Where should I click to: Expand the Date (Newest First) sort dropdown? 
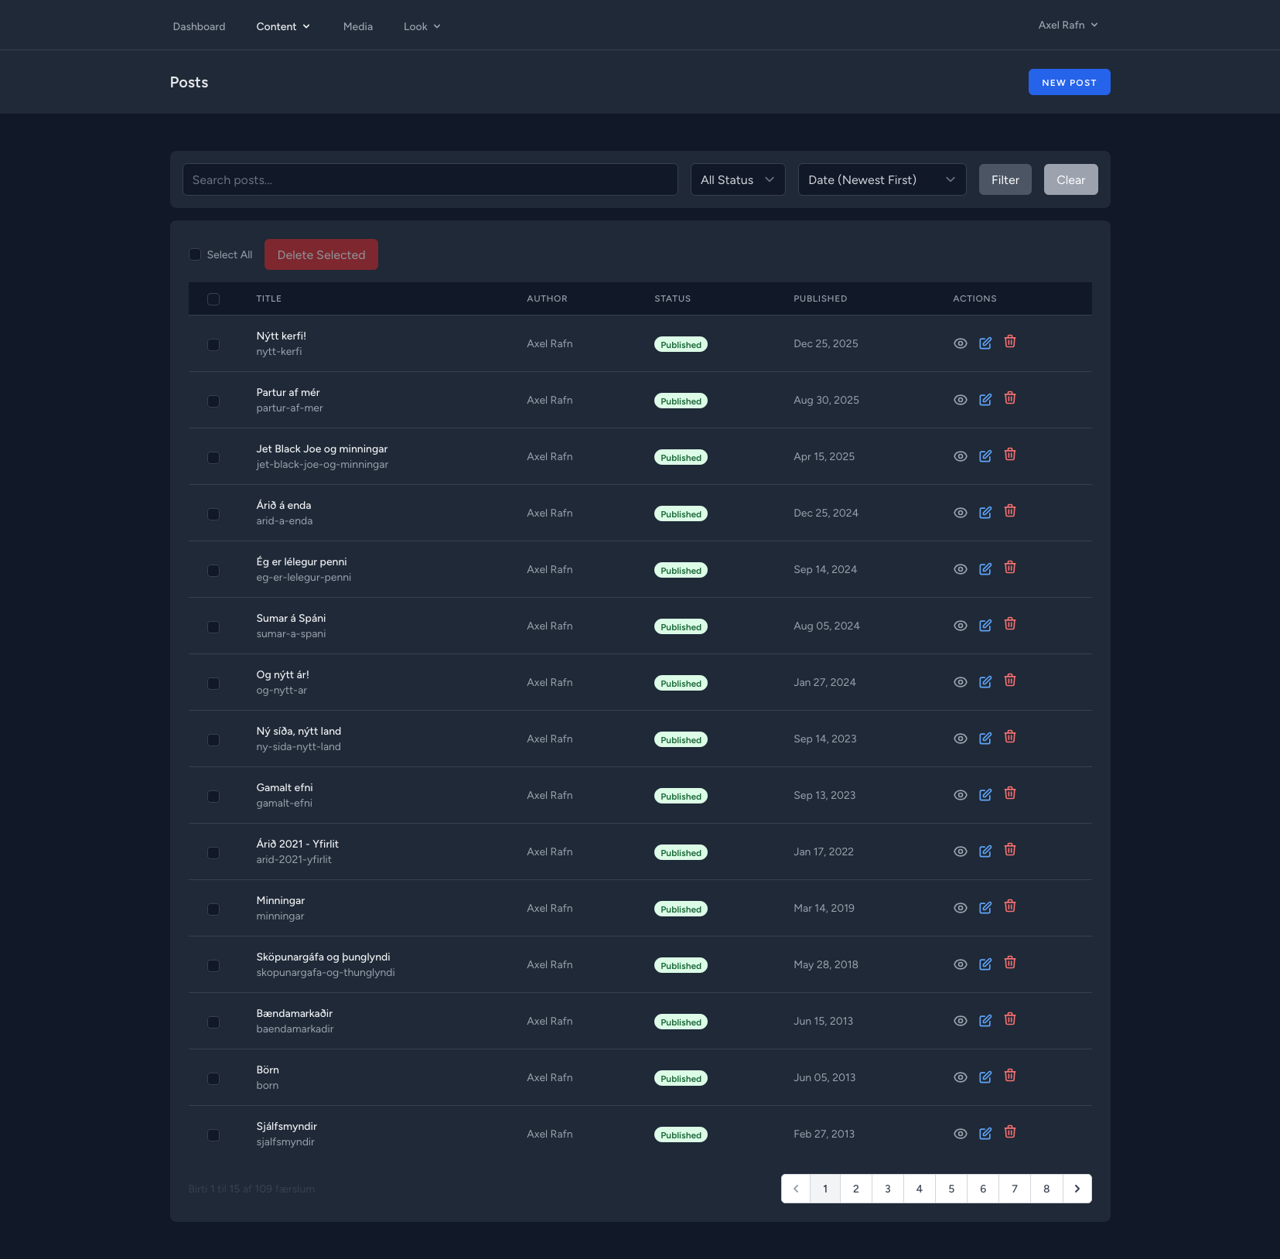881,179
